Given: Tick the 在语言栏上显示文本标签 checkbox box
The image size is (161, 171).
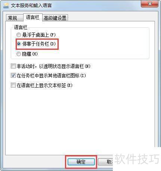Looking at the screenshot, I should click(13, 85).
